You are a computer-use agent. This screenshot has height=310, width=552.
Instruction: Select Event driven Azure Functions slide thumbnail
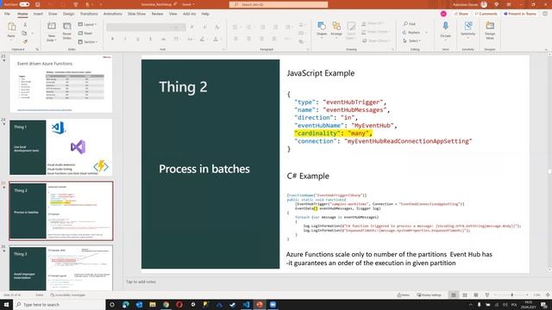61,84
